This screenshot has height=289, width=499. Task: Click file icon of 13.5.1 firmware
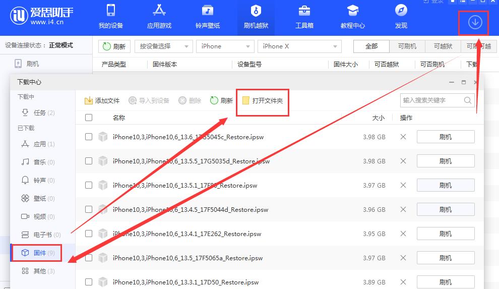tap(103, 185)
